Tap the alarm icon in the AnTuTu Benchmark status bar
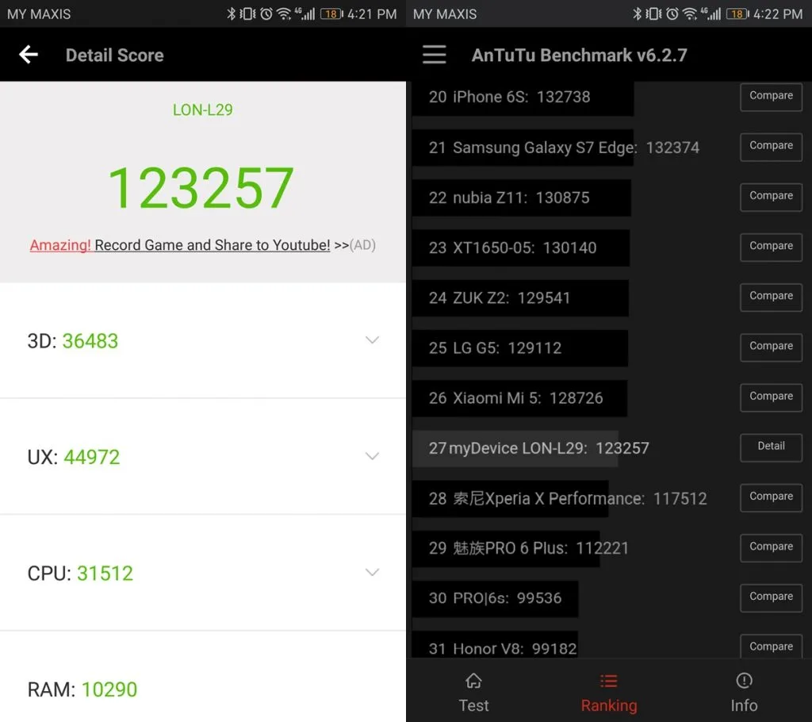 click(672, 14)
